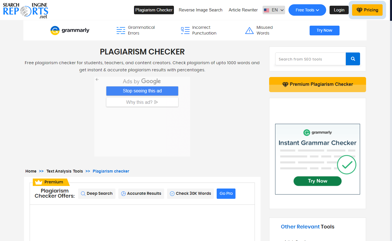This screenshot has width=392, height=241.
Task: Go to Home breadcrumb link
Action: (x=31, y=171)
